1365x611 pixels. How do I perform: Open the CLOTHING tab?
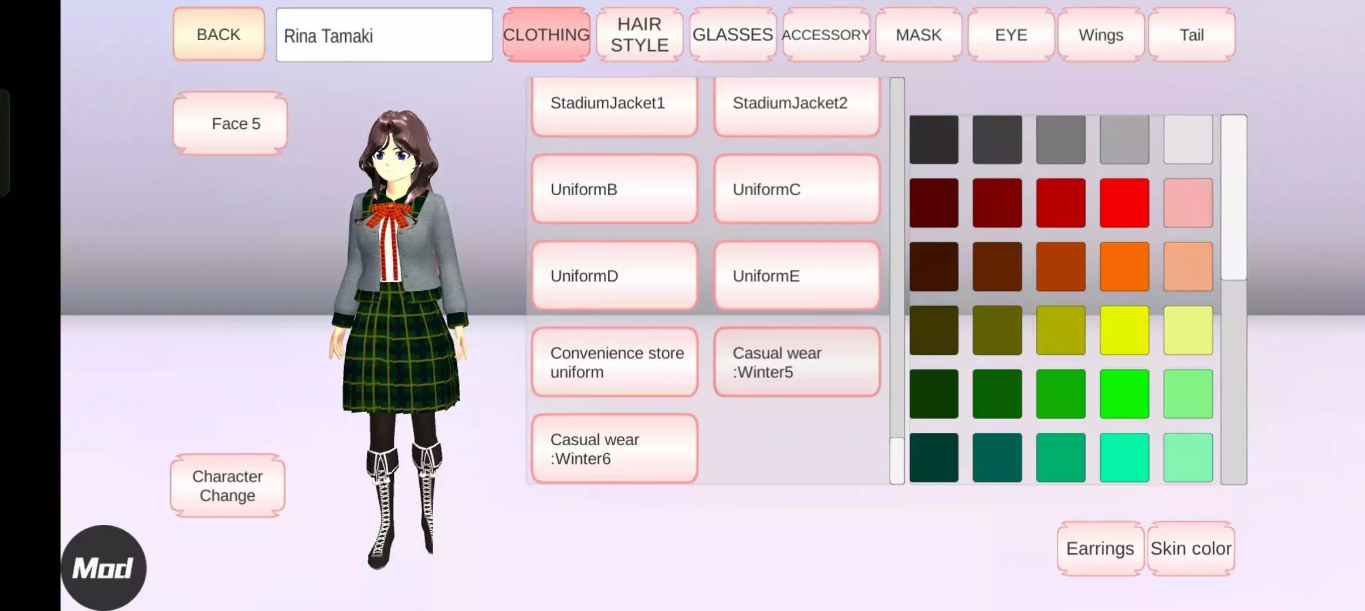point(546,35)
